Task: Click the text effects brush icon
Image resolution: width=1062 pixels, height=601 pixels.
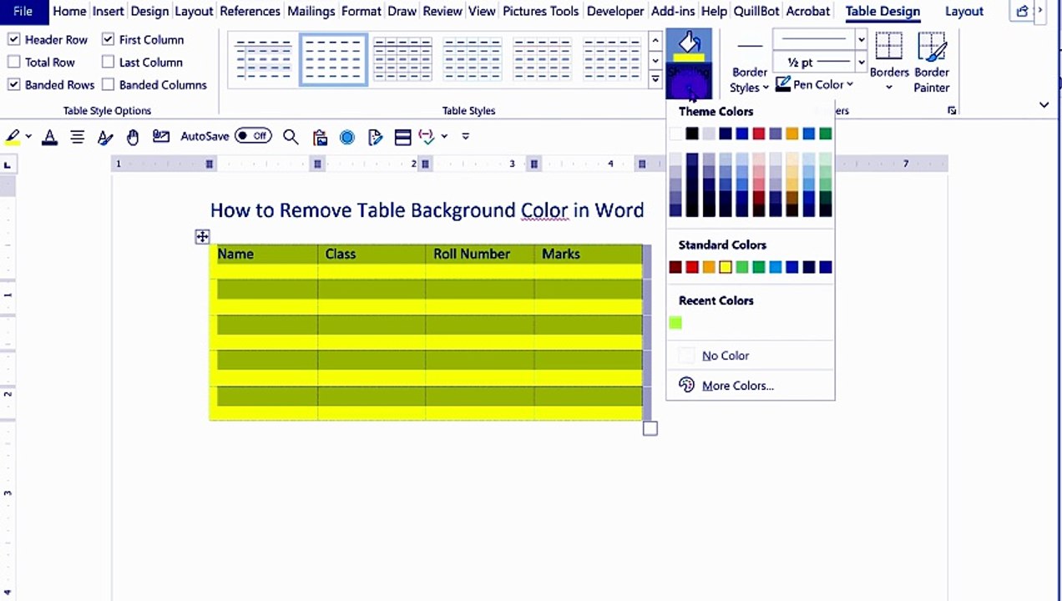Action: 104,137
